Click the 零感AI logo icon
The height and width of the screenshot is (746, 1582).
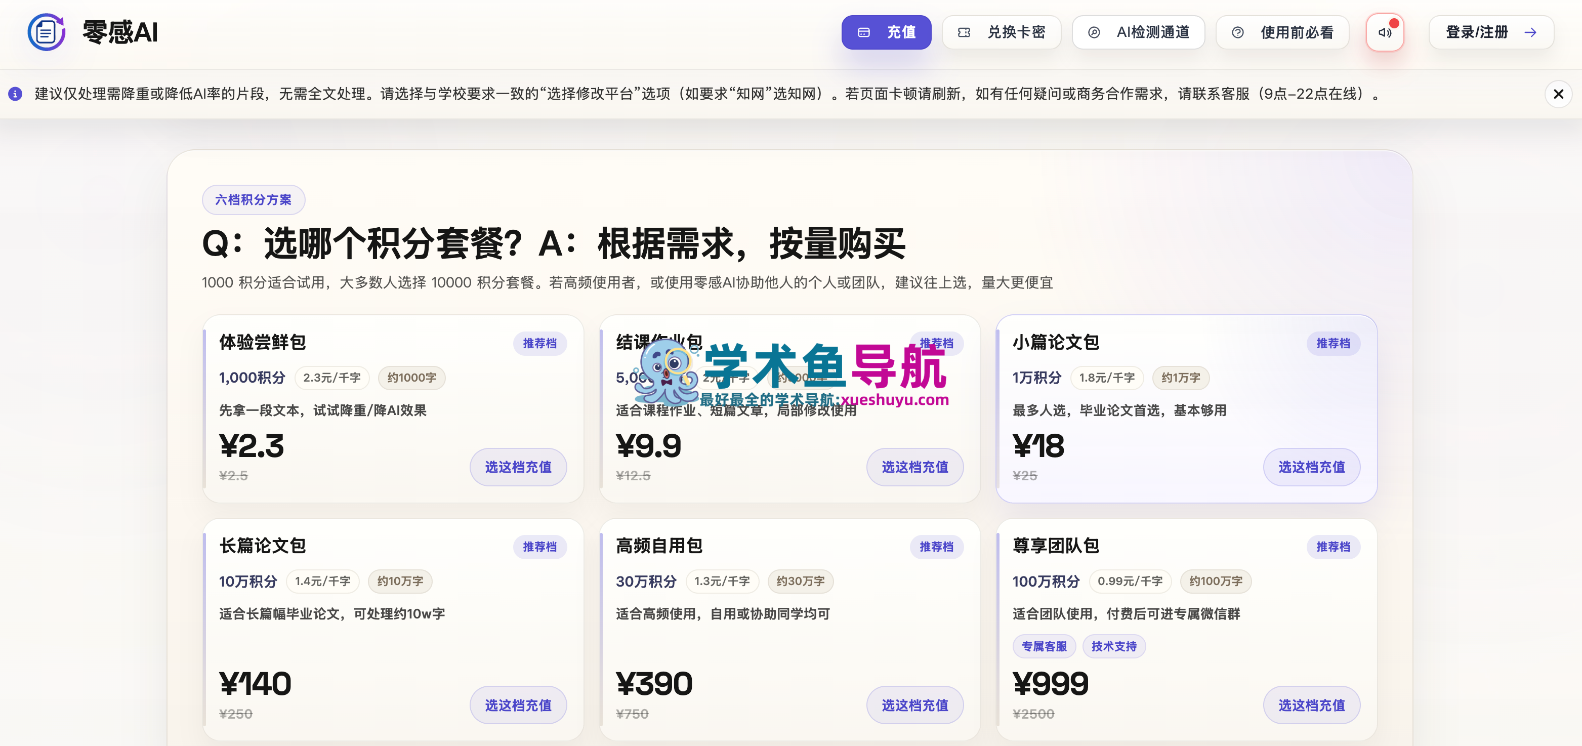coord(46,32)
